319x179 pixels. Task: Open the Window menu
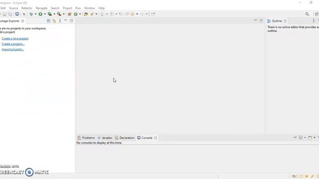coord(90,8)
